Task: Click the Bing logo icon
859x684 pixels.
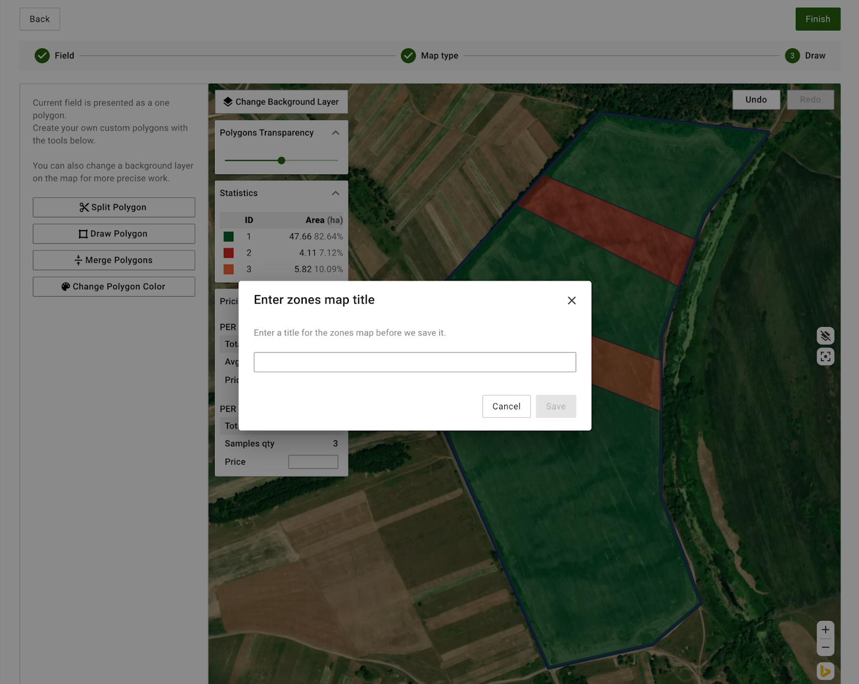Action: [x=825, y=671]
